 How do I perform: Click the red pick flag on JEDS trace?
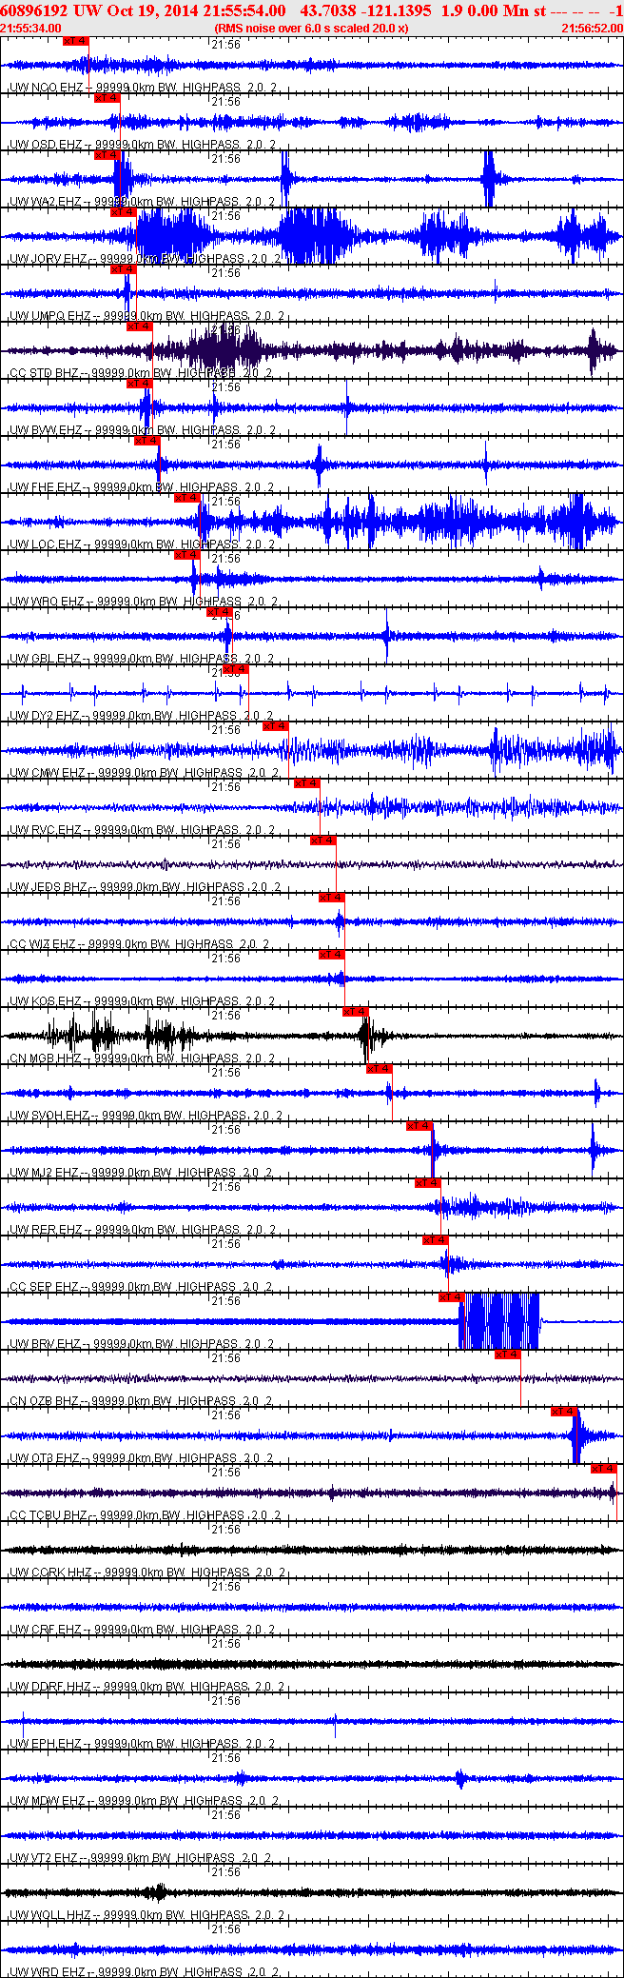pos(323,841)
